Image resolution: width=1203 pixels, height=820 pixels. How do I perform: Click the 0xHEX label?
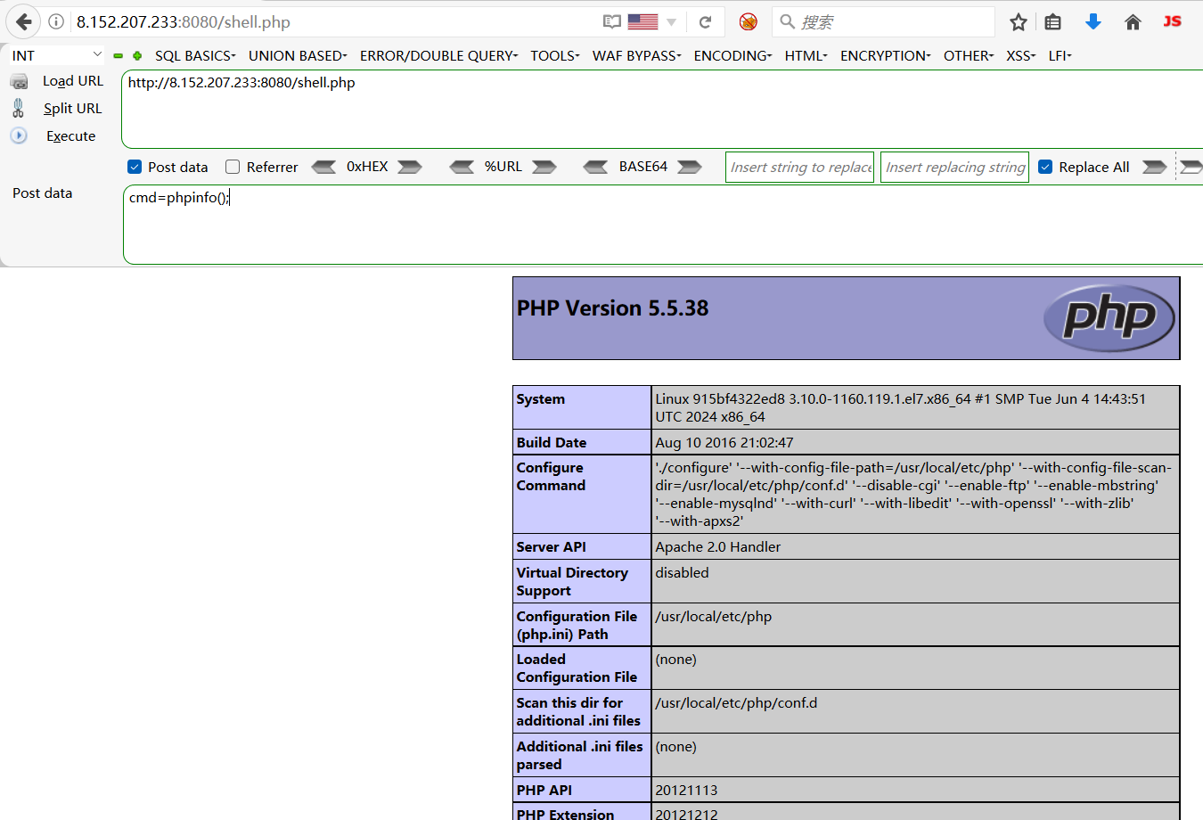367,167
